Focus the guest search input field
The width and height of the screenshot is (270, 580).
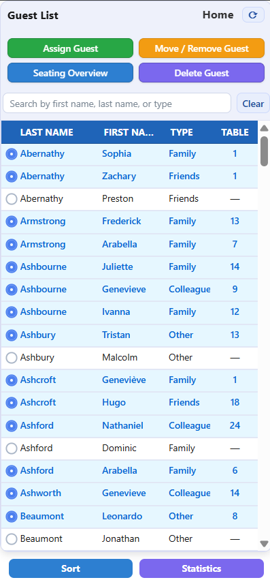click(117, 104)
